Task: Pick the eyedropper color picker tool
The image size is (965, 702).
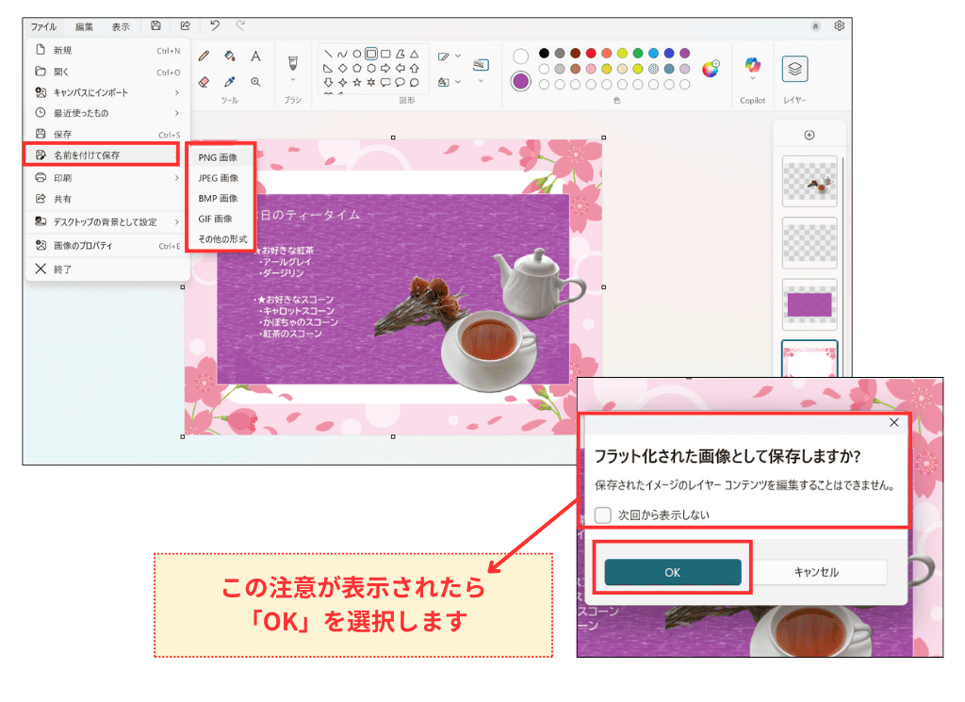Action: point(228,82)
